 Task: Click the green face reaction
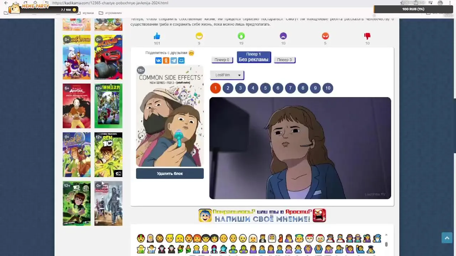(x=241, y=36)
